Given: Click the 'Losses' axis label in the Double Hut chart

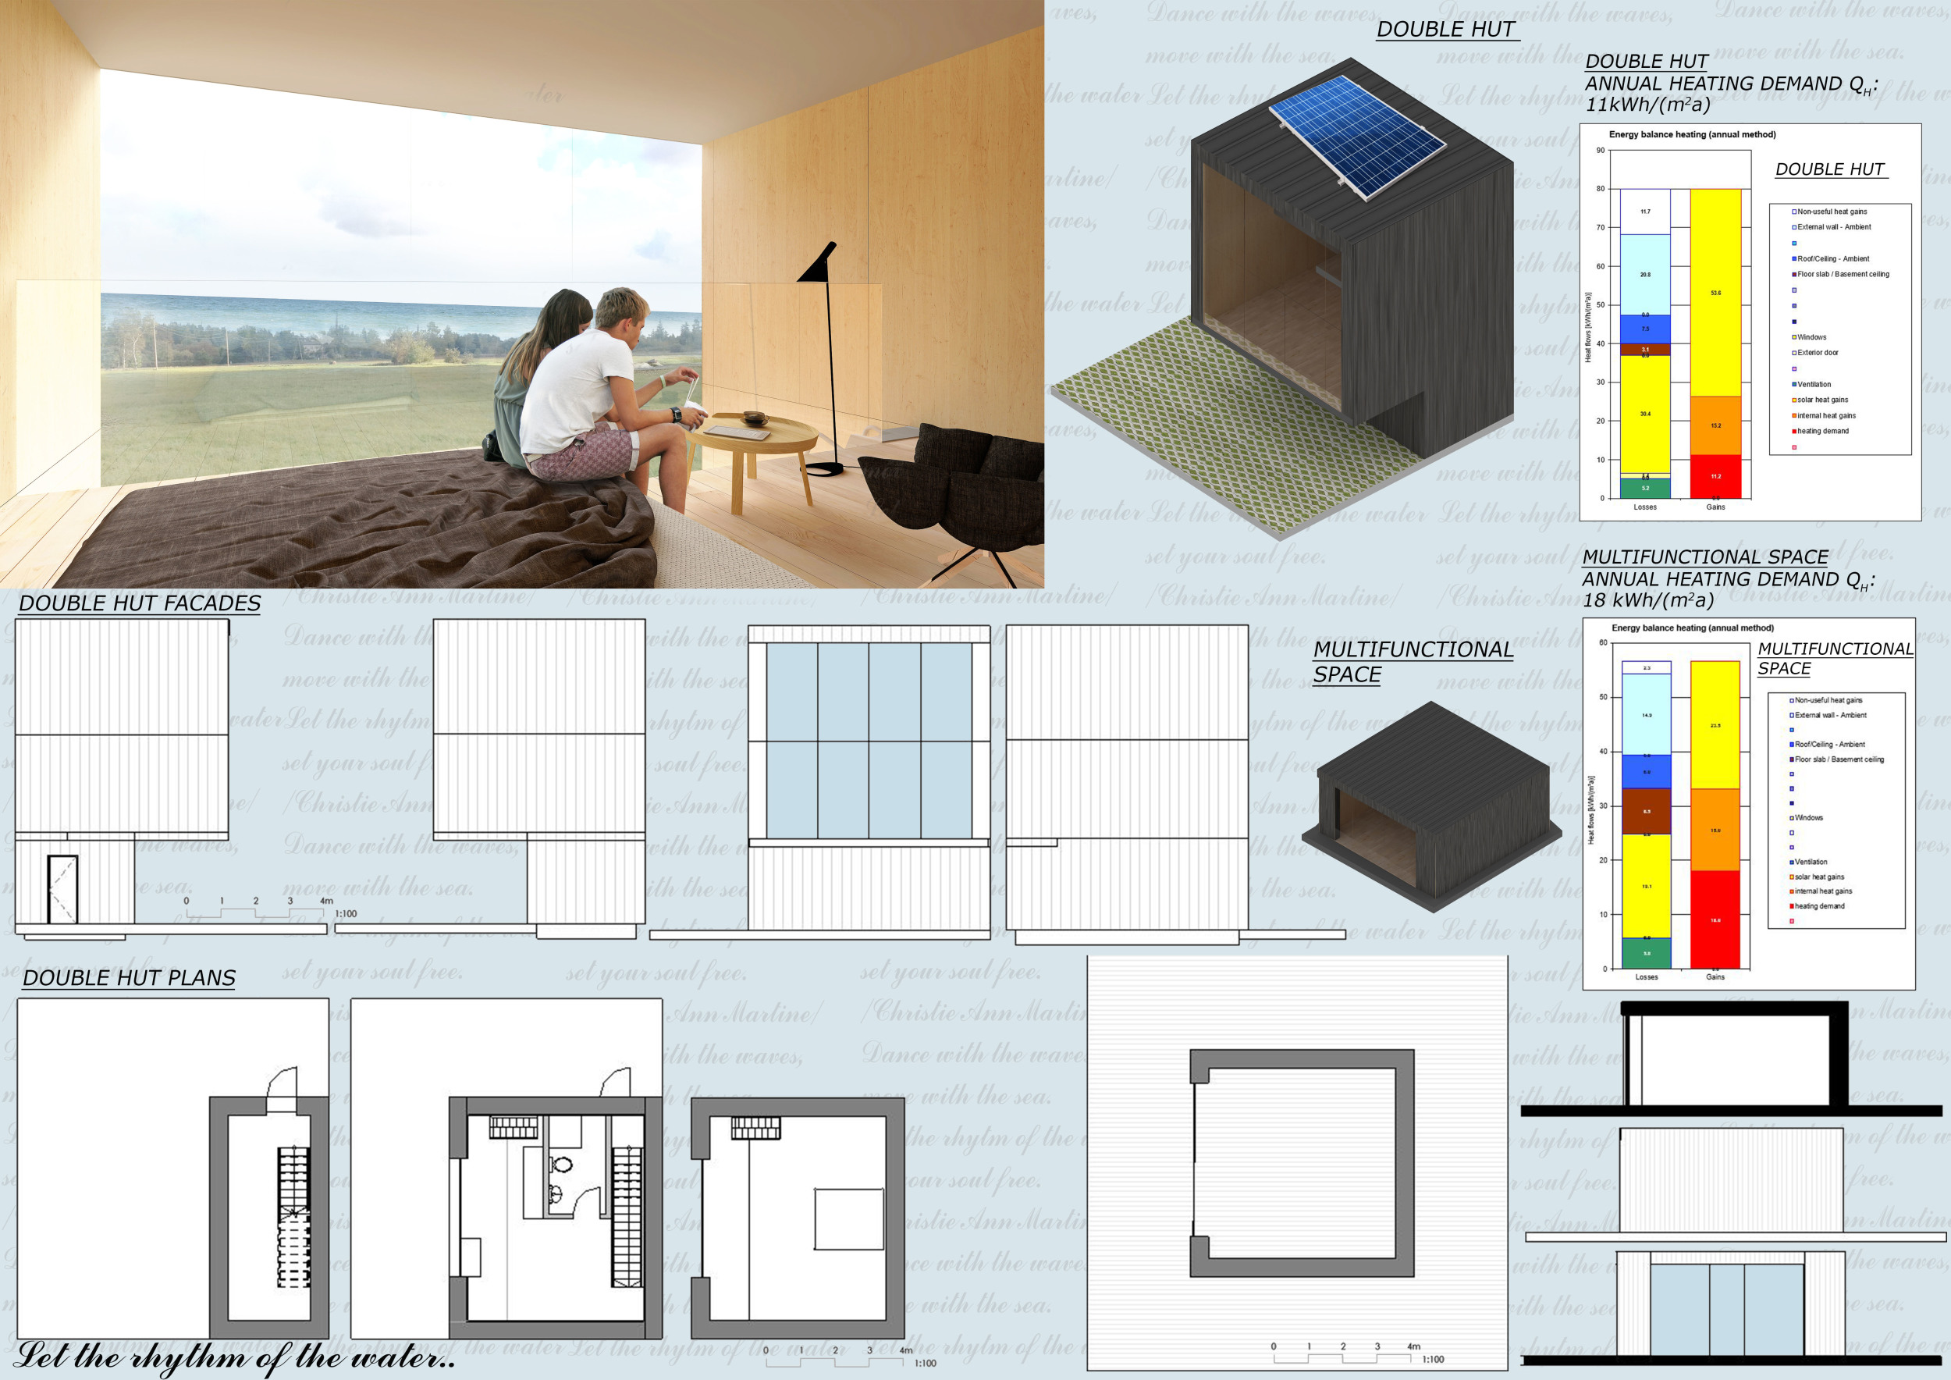Looking at the screenshot, I should [1644, 507].
